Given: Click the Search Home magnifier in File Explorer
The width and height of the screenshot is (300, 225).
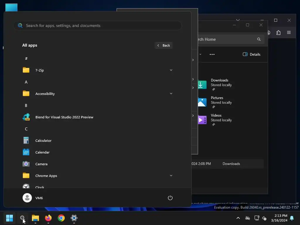Looking at the screenshot, I should click(x=259, y=39).
